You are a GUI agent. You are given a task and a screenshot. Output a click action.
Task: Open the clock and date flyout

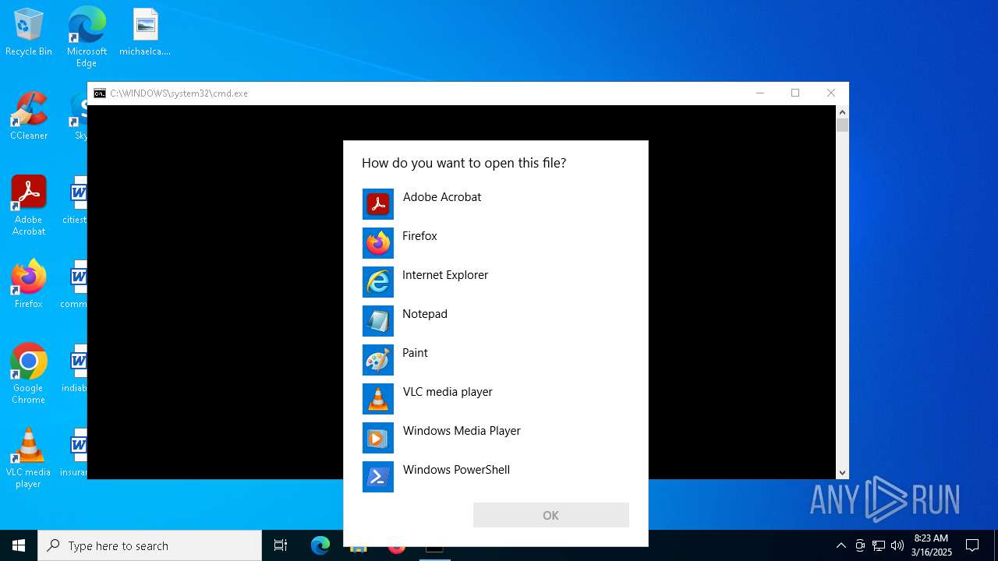[x=932, y=545]
